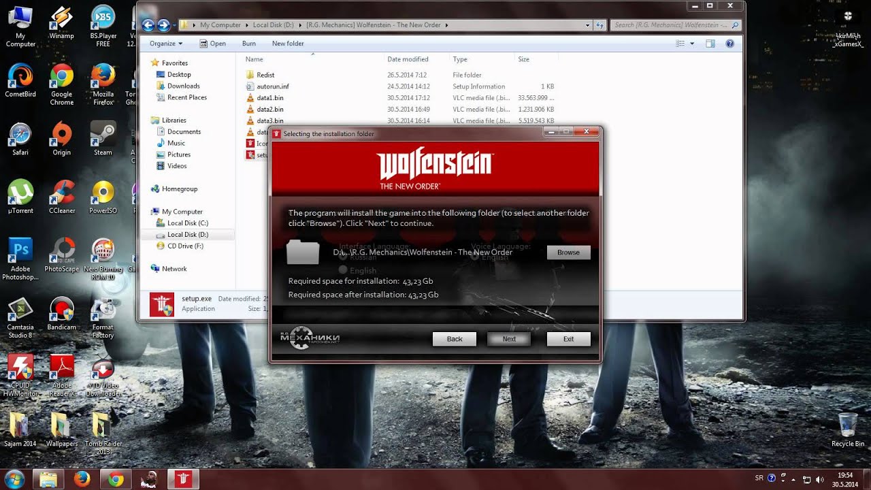Screen dimensions: 871x490
Task: Open Bandicam desktop icon
Action: pos(62,314)
